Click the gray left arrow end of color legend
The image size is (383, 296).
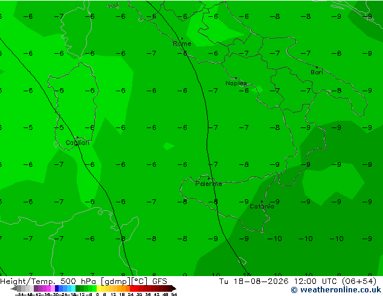click(13, 289)
